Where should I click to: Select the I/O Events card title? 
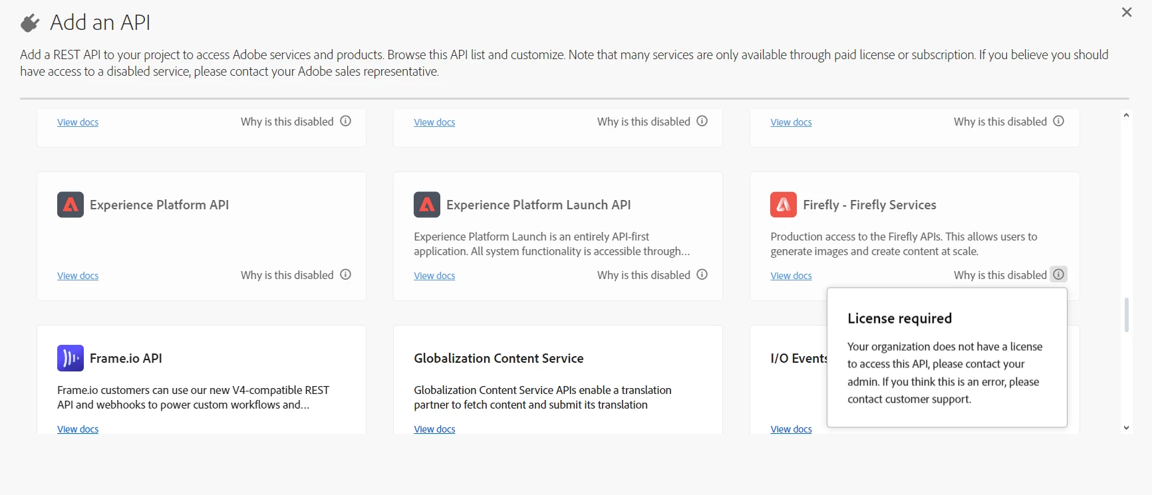(x=798, y=358)
